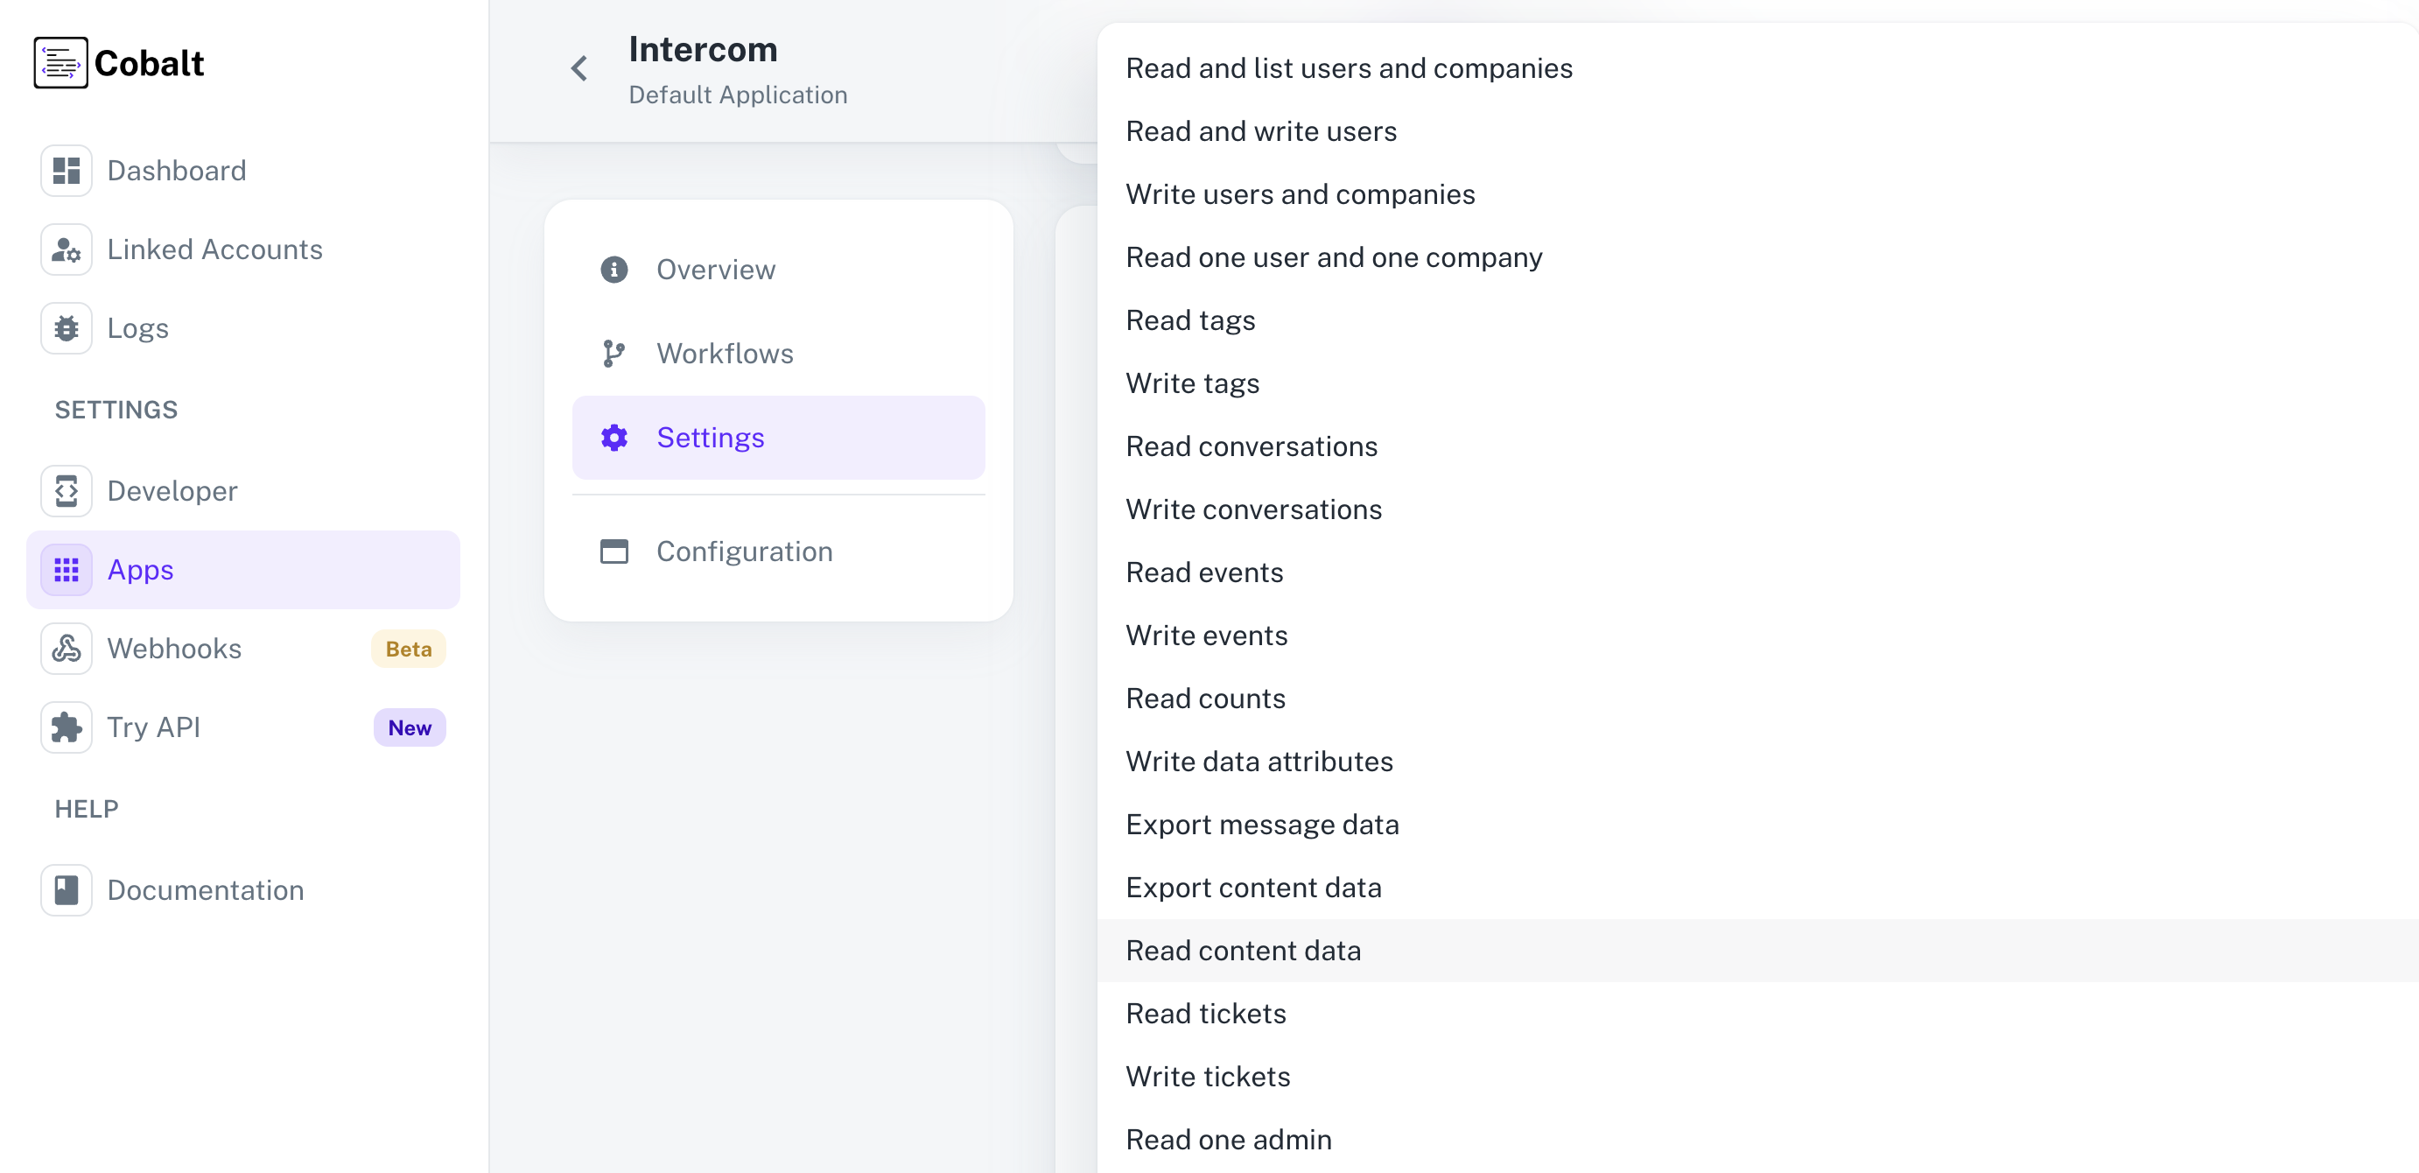Open the Dashboard grid icon

66,170
